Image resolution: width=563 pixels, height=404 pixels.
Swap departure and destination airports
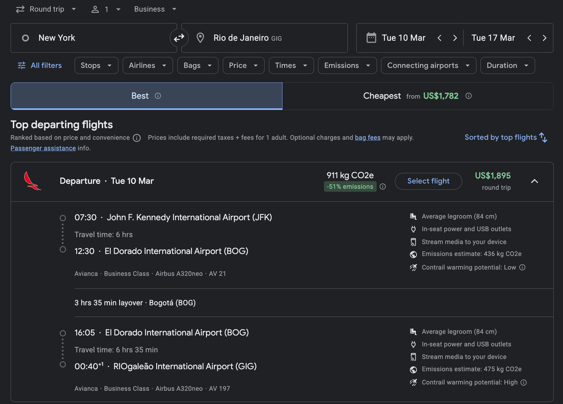click(x=179, y=37)
